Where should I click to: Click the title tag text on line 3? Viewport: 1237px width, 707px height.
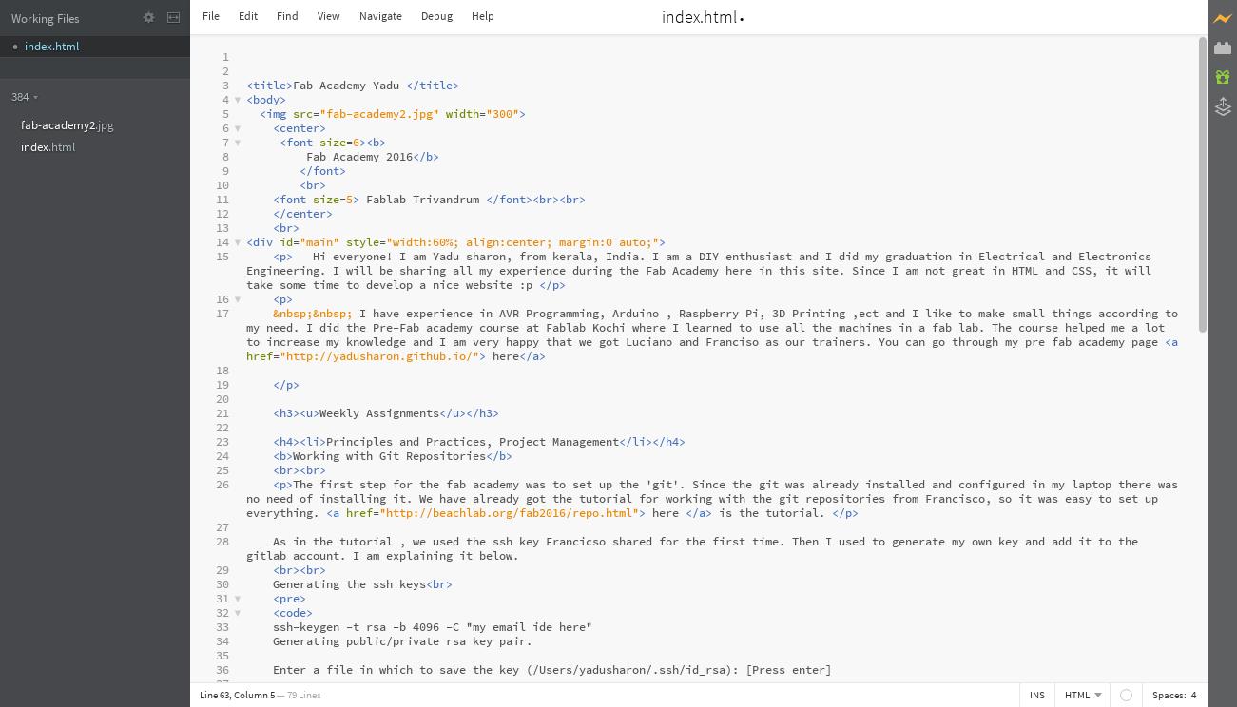click(353, 86)
